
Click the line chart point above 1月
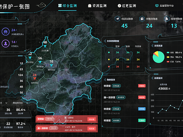(158, 113)
